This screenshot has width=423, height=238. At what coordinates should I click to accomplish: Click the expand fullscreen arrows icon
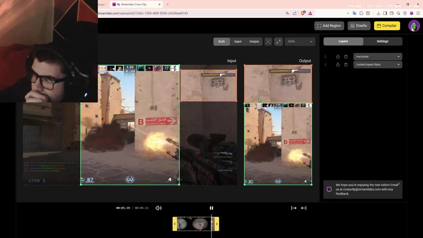click(x=279, y=42)
